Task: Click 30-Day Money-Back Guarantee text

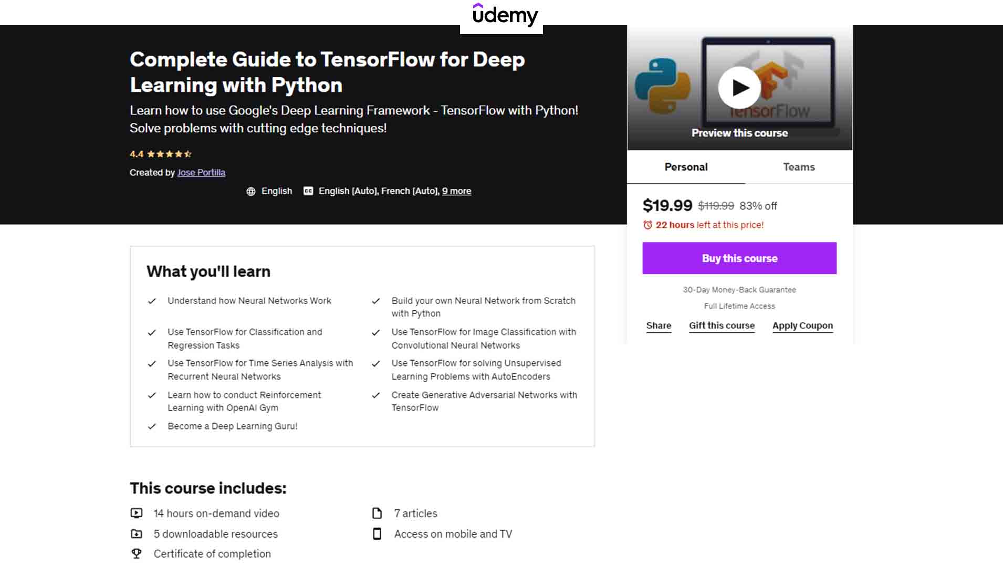Action: pyautogui.click(x=739, y=290)
